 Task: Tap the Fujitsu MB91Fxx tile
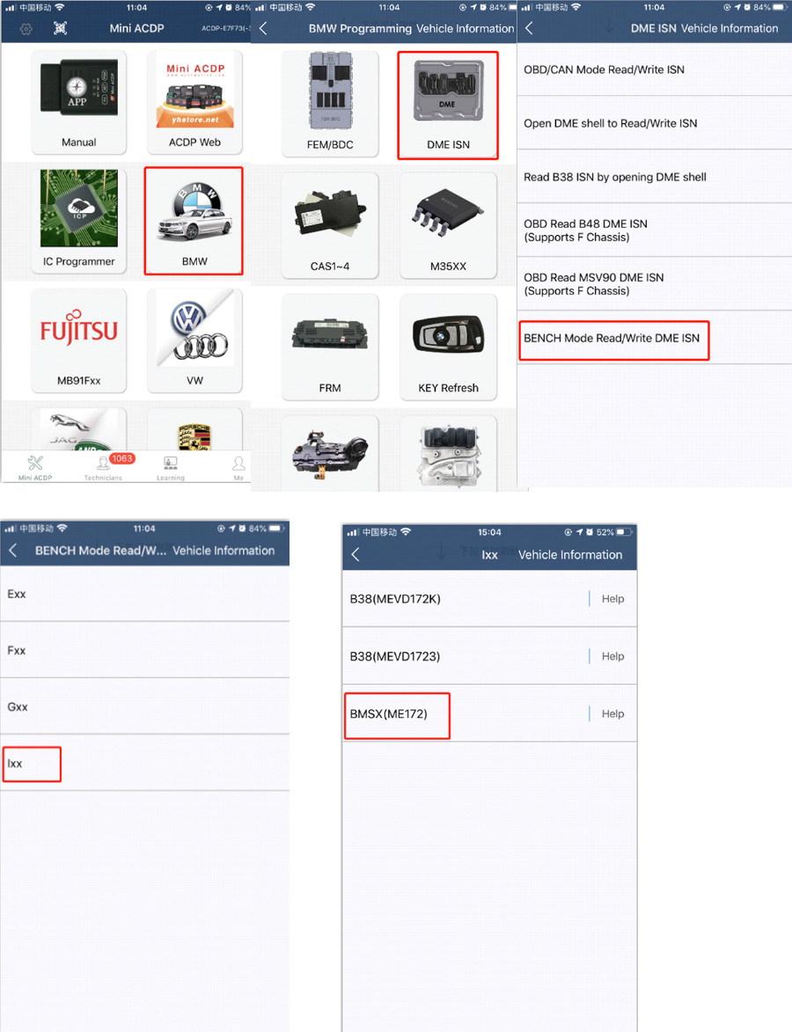coord(79,340)
